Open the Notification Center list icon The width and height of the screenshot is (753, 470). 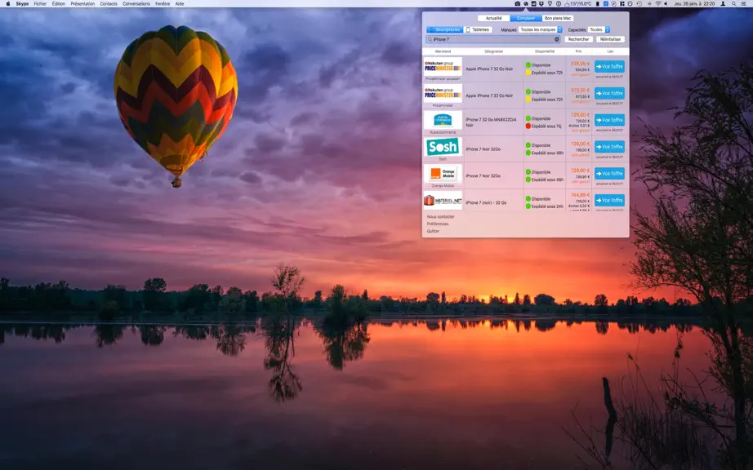(x=743, y=3)
